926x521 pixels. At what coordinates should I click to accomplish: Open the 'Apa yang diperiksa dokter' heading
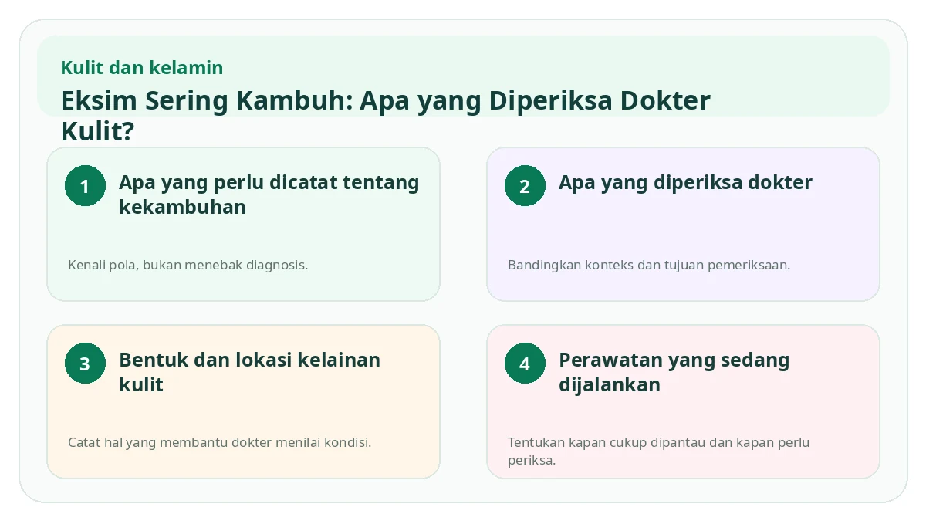[685, 183]
